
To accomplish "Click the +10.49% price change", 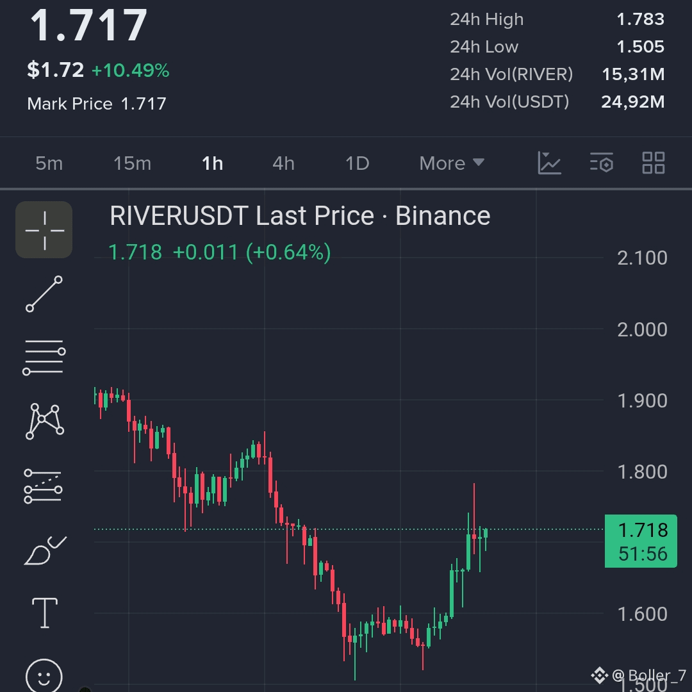I will [x=130, y=70].
